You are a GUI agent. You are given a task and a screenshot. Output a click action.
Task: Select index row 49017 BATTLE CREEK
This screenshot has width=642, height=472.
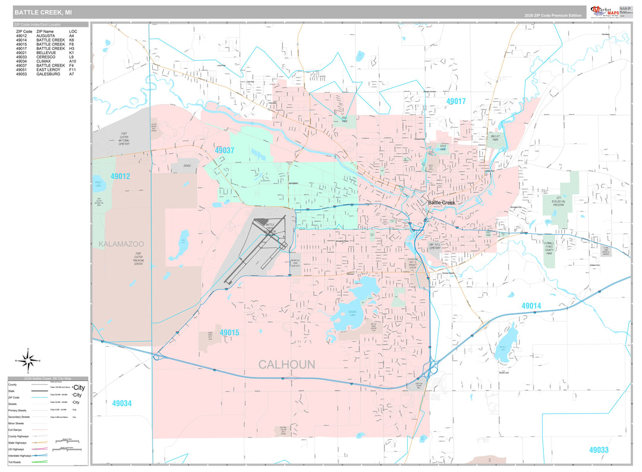click(x=46, y=49)
